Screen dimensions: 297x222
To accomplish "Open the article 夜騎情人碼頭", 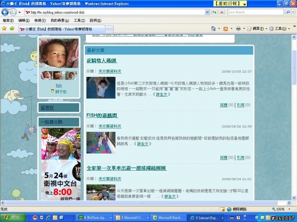I will click(x=102, y=61).
